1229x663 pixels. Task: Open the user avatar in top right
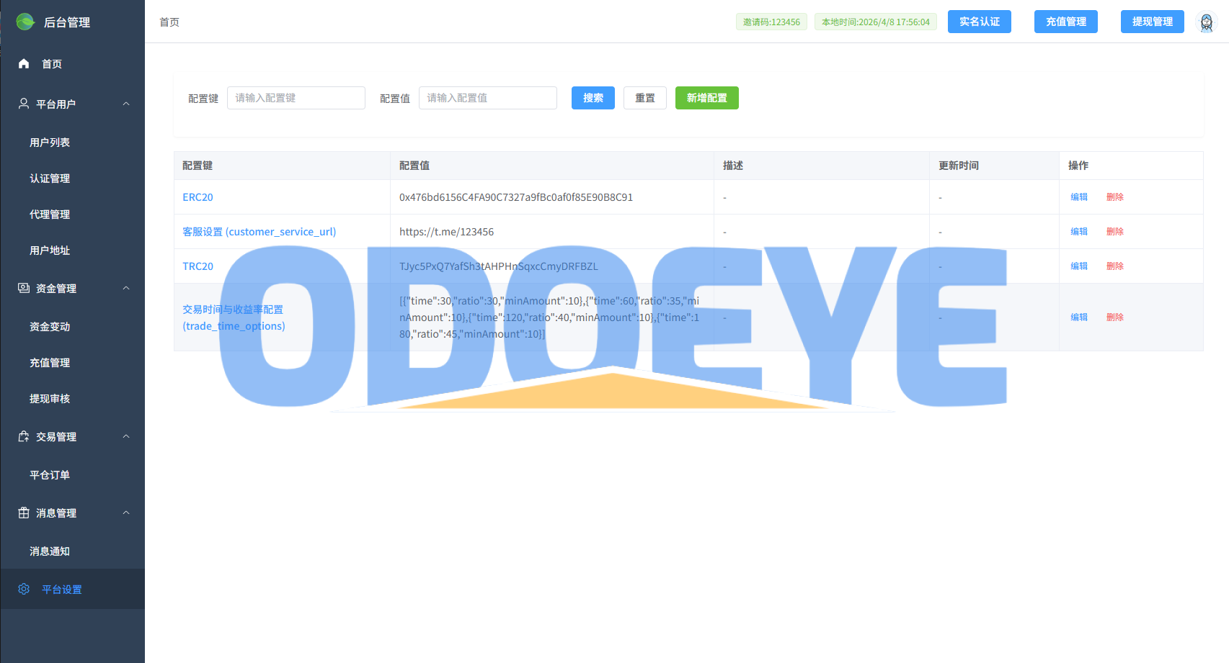point(1206,22)
